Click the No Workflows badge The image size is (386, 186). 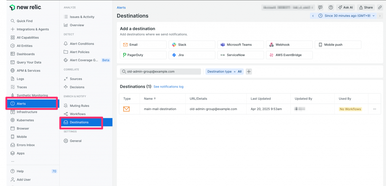(350, 109)
